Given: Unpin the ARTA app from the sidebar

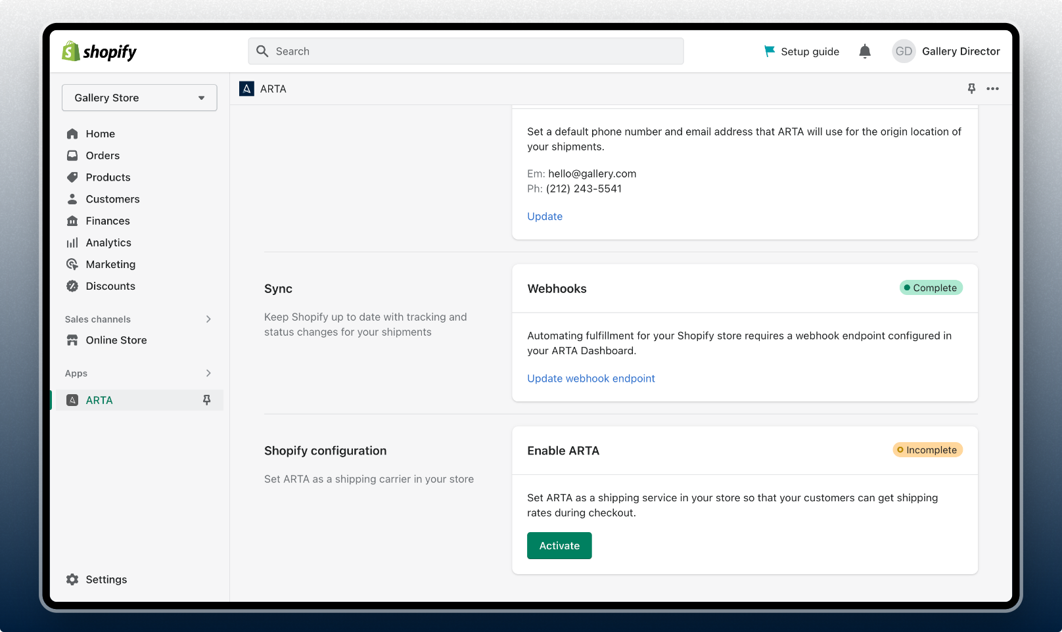Looking at the screenshot, I should [207, 399].
